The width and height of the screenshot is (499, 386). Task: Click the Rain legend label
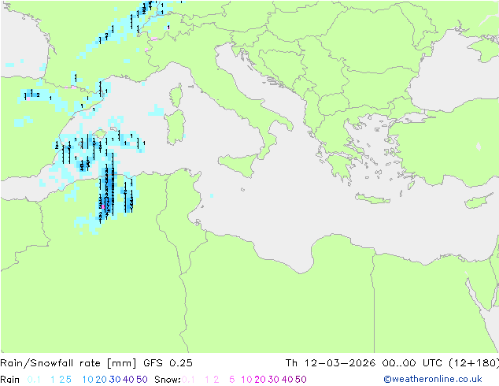pyautogui.click(x=10, y=380)
